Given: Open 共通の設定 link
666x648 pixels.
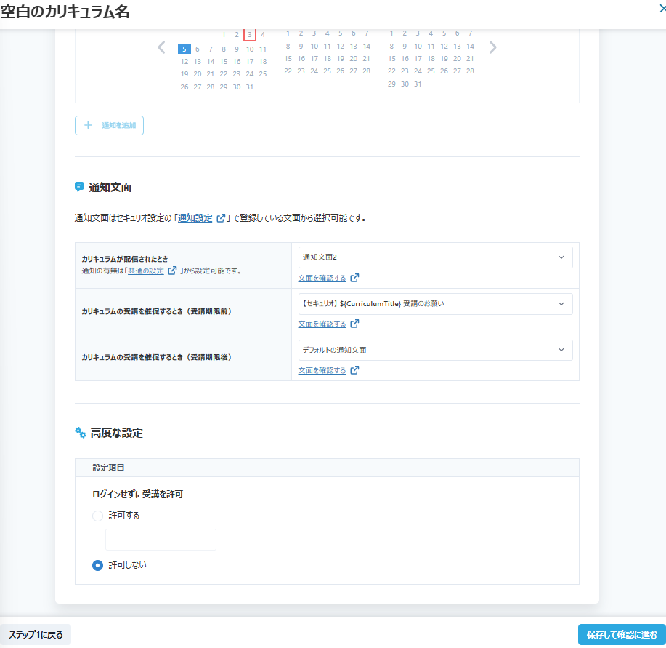Looking at the screenshot, I should (x=146, y=271).
